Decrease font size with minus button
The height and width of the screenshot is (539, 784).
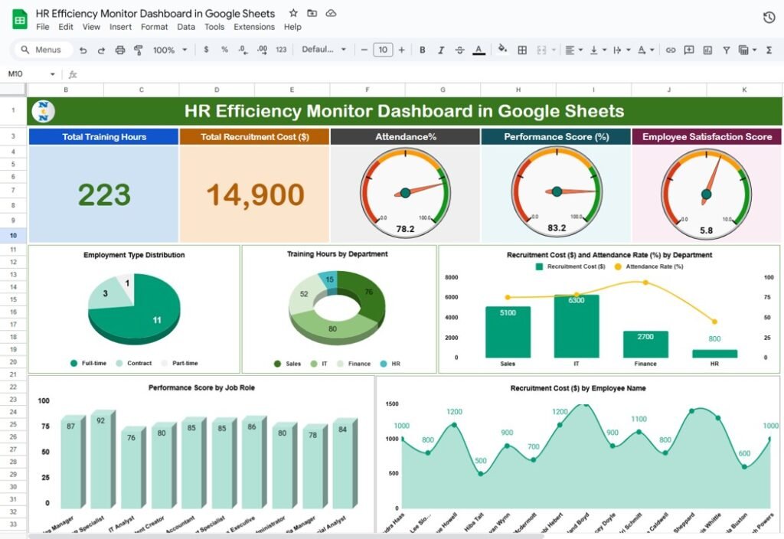[x=364, y=50]
